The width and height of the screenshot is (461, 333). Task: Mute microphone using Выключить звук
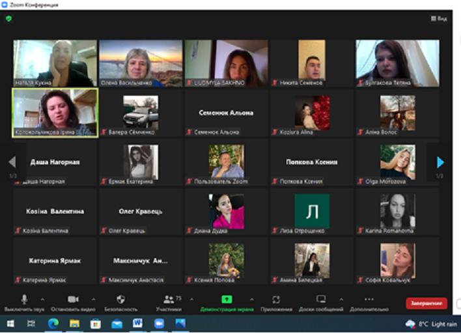24,299
